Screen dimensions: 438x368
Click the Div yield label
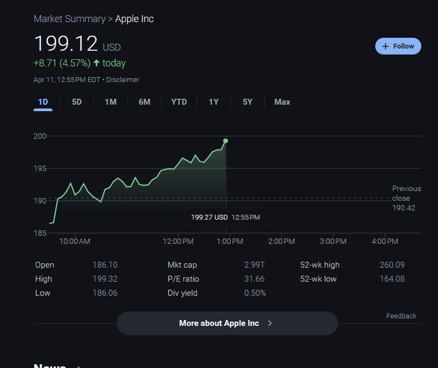pyautogui.click(x=182, y=293)
